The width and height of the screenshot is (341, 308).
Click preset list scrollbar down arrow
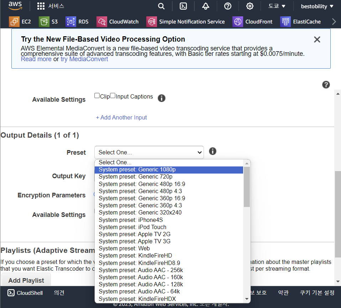247,299
